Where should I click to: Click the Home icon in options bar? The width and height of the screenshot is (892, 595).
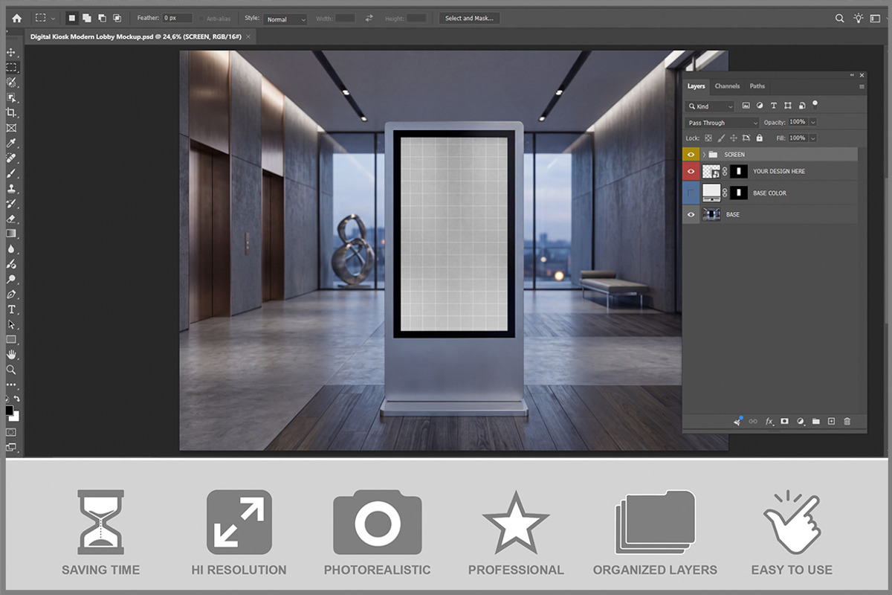pos(16,18)
